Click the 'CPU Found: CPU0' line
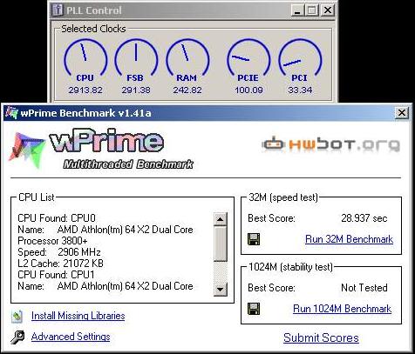The height and width of the screenshot is (354, 415). point(57,218)
